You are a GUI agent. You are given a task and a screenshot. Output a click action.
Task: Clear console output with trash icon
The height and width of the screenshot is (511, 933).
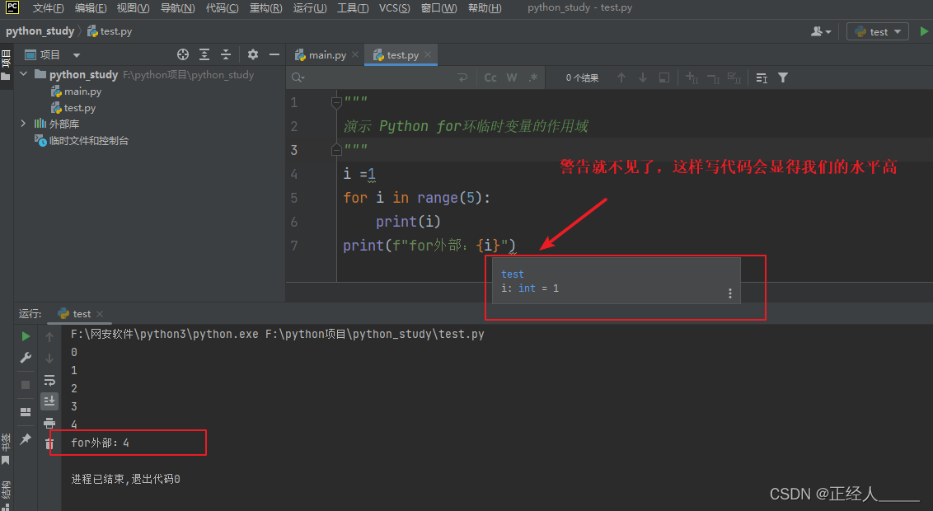coord(49,443)
